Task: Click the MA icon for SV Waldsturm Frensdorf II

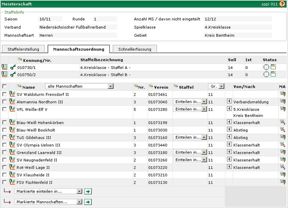Action: 283,94
